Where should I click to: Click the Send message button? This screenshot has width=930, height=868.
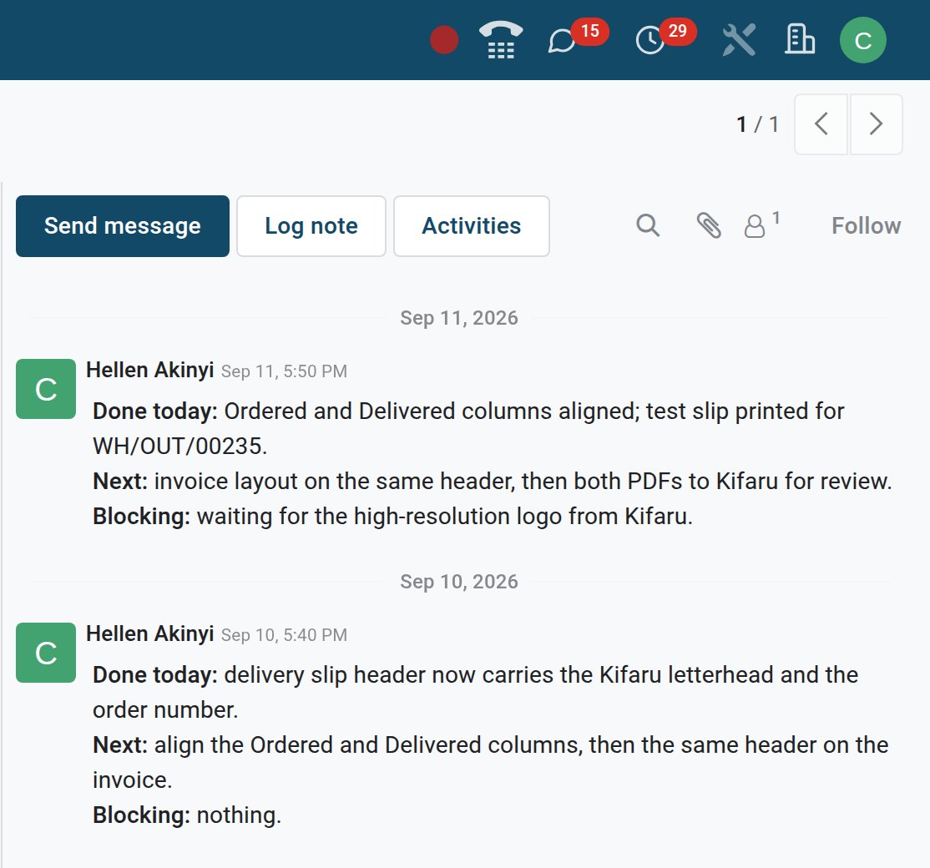pyautogui.click(x=123, y=226)
